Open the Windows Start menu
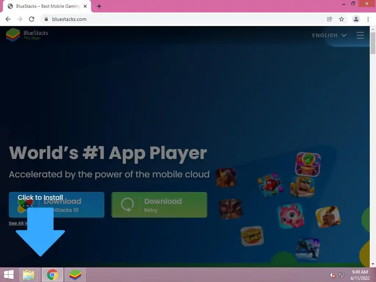376x282 pixels. [x=9, y=275]
